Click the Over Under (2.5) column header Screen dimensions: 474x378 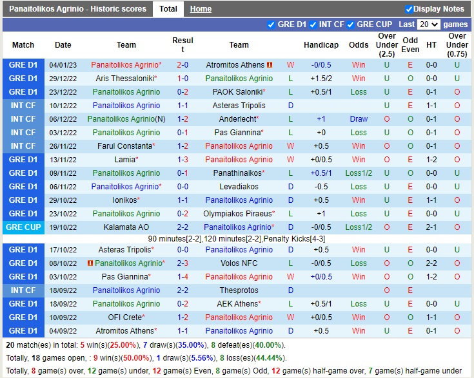387,45
